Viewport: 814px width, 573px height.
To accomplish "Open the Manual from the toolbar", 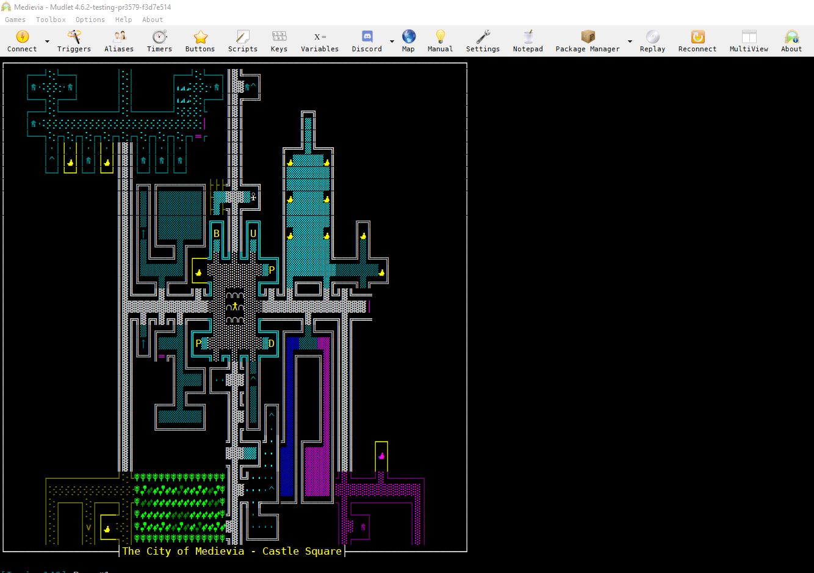I will point(440,41).
